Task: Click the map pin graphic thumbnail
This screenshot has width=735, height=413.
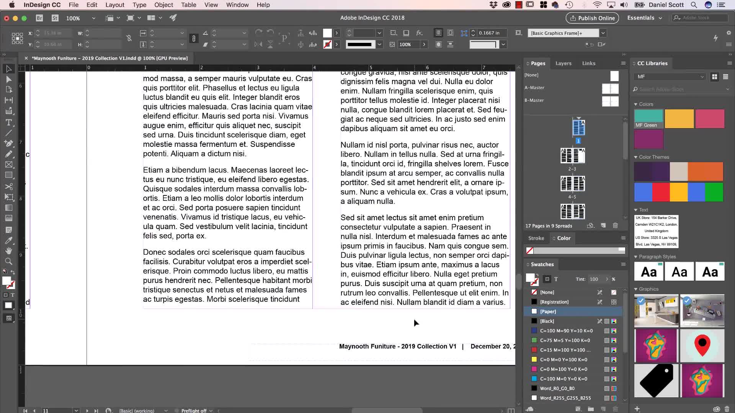Action: coord(702,346)
